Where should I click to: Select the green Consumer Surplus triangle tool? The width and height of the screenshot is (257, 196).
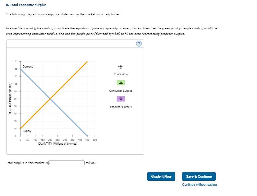pos(120,82)
